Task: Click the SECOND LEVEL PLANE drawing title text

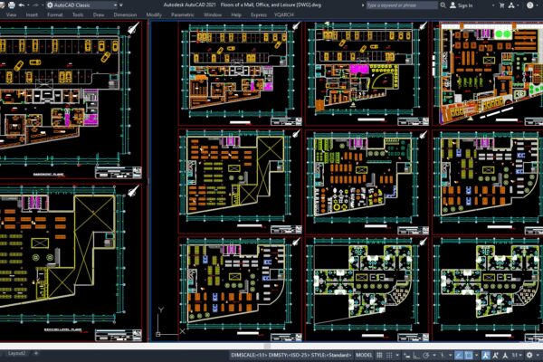Action: [x=62, y=330]
